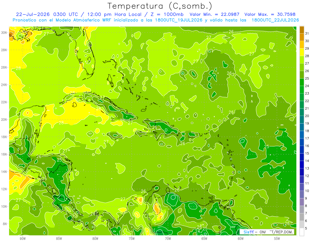Click the 18N latitude axis label
Screen dimensions: 314x242
tap(4, 137)
